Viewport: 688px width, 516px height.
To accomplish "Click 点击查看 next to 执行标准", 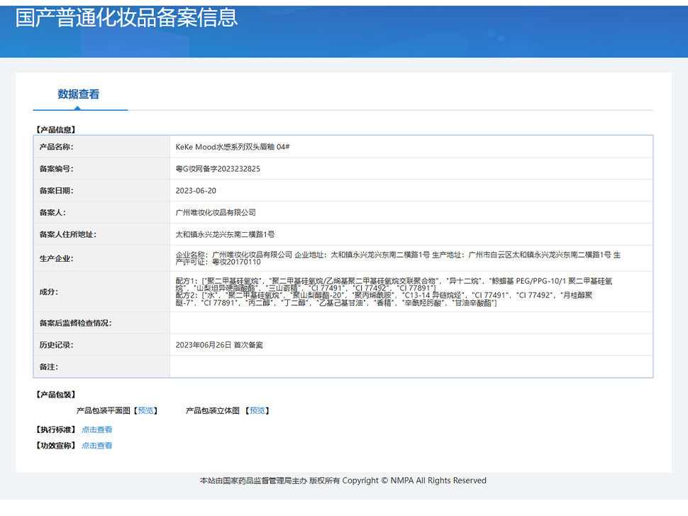I will point(97,429).
